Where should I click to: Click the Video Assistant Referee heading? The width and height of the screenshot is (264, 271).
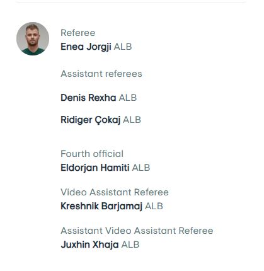coord(115,192)
